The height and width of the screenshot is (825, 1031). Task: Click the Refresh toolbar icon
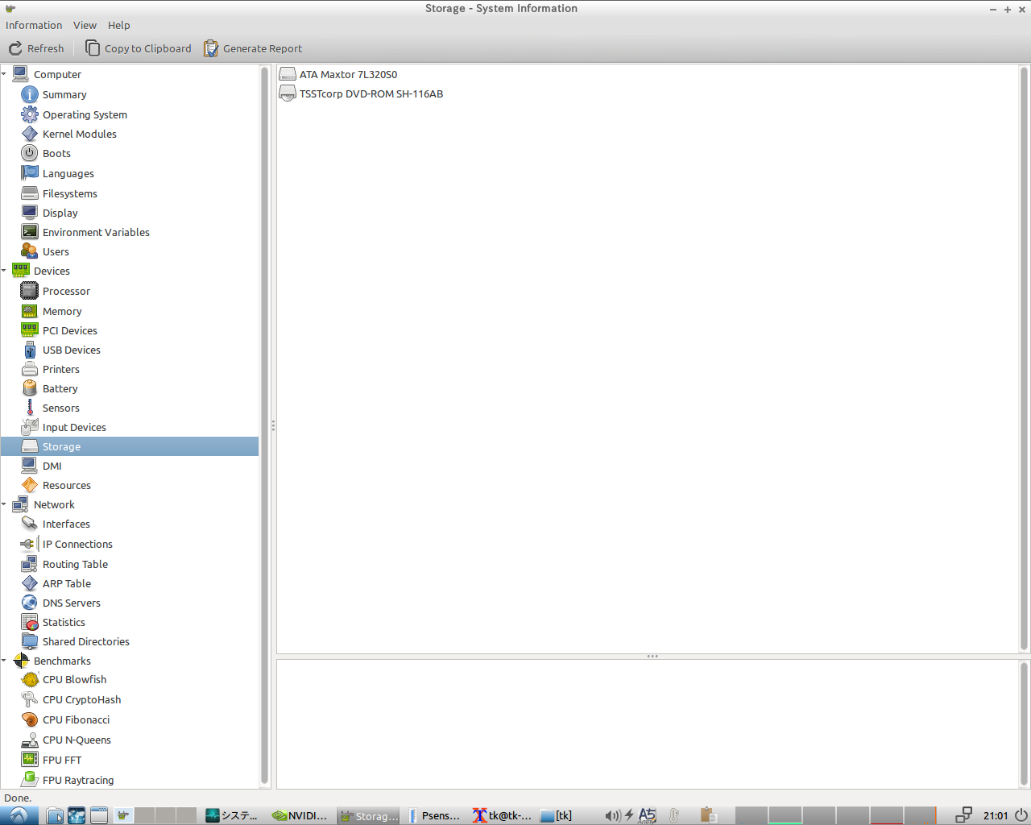(15, 48)
